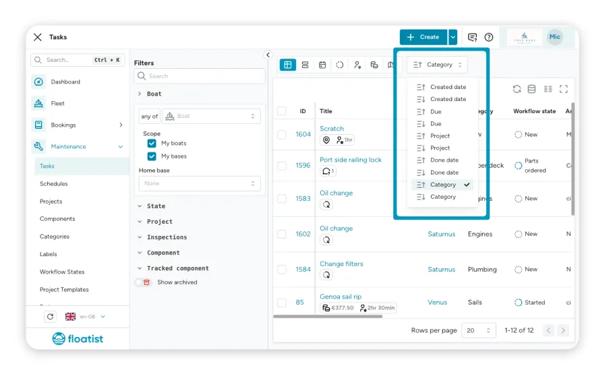Toggle Show archived switch
Image resolution: width=613 pixels, height=374 pixels.
click(x=143, y=282)
